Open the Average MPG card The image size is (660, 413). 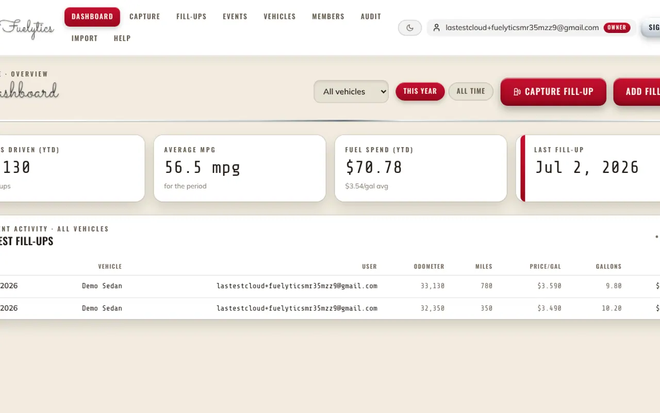pos(240,168)
